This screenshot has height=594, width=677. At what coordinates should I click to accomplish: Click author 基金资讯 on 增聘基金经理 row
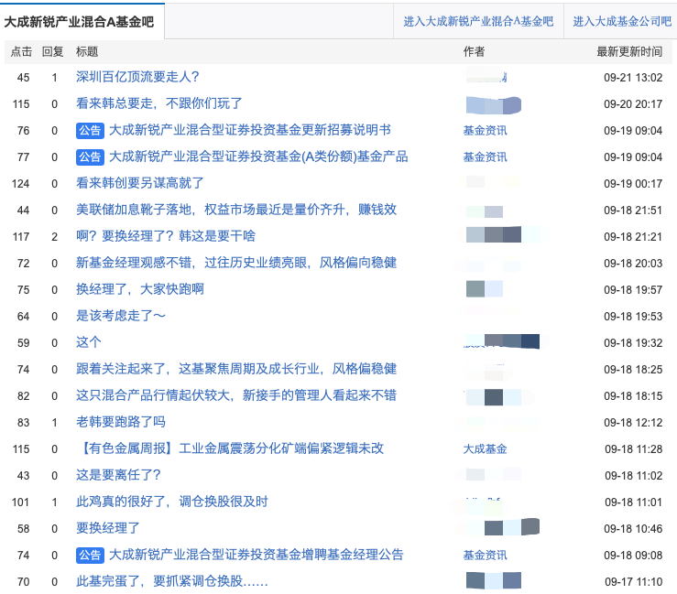485,556
